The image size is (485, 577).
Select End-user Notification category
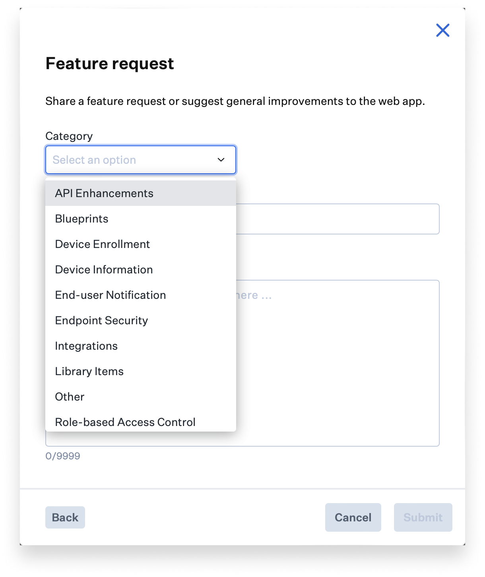point(110,295)
